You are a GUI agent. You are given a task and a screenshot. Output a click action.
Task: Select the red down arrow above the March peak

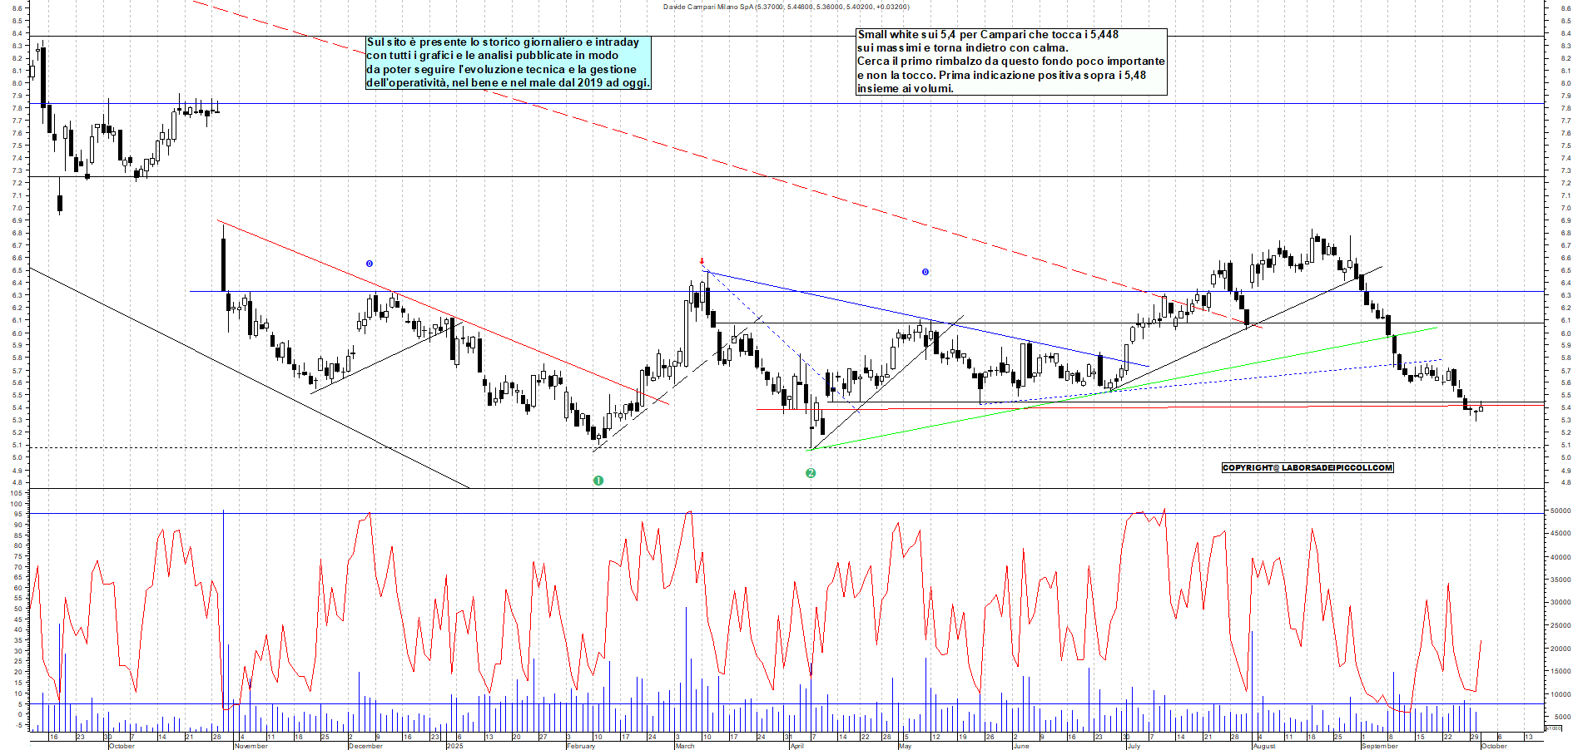(702, 261)
